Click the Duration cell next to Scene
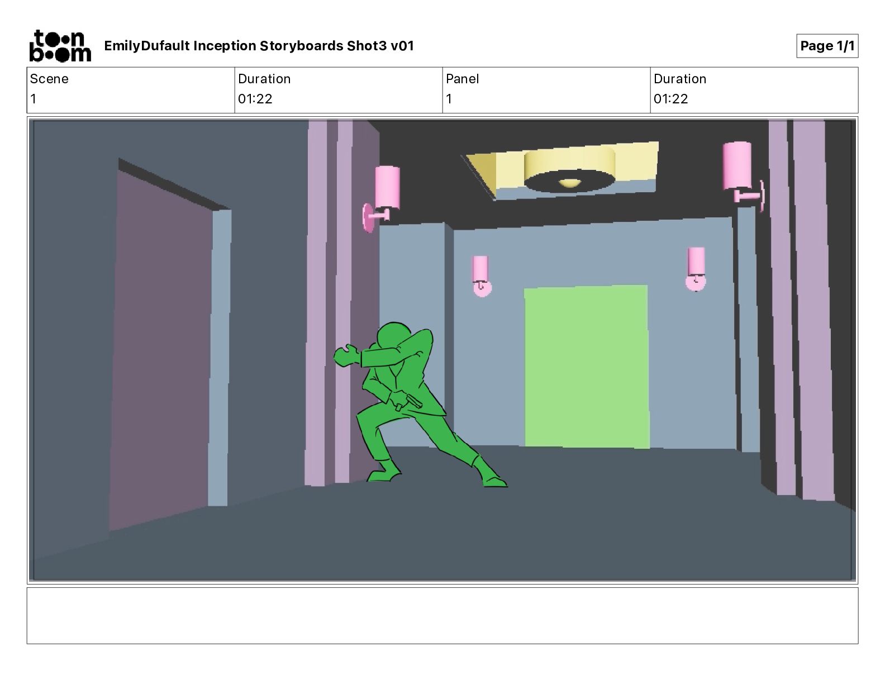The image size is (885, 684). point(339,90)
